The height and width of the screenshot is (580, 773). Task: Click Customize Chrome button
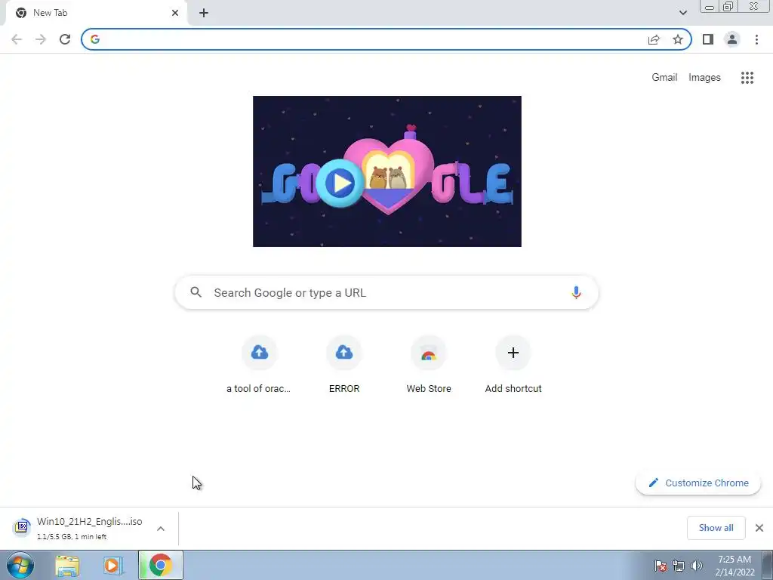(698, 483)
